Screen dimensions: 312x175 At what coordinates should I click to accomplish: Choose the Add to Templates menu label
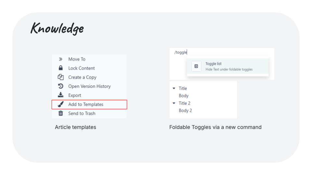[86, 104]
